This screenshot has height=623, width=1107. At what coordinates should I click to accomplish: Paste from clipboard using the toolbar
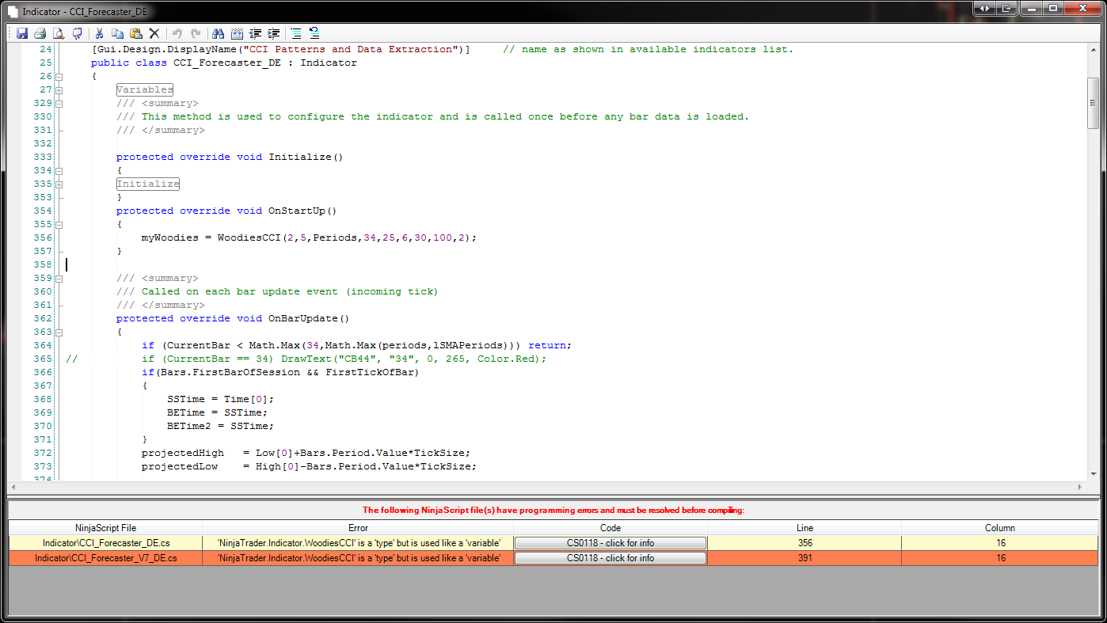pos(136,33)
